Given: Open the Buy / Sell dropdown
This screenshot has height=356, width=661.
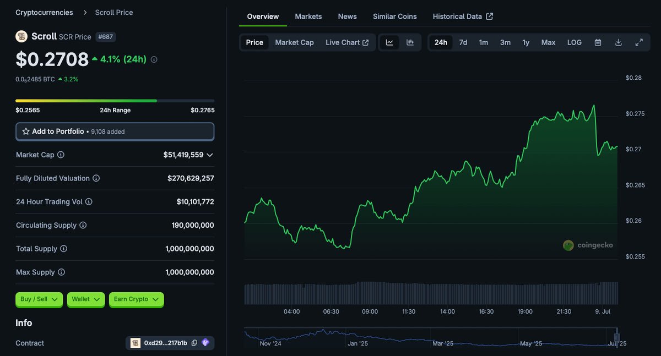Looking at the screenshot, I should [x=39, y=299].
